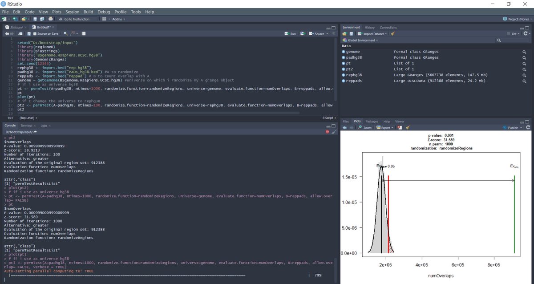Show editor in new window icon
Screen dimensions: 534x284
[x=20, y=34]
